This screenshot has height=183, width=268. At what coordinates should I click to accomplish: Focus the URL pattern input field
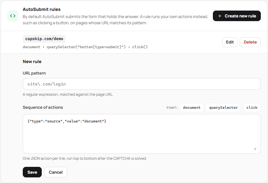pyautogui.click(x=142, y=84)
